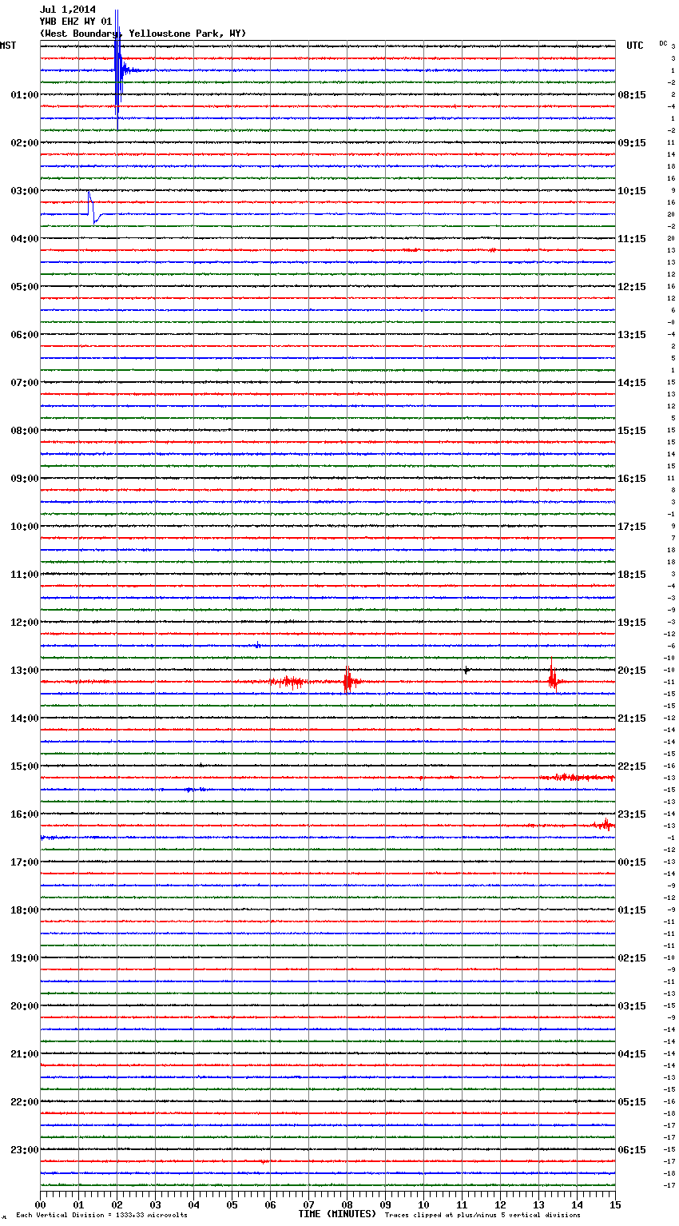
Task: Click the red wavetrain near minute 6.5
Action: tap(288, 682)
